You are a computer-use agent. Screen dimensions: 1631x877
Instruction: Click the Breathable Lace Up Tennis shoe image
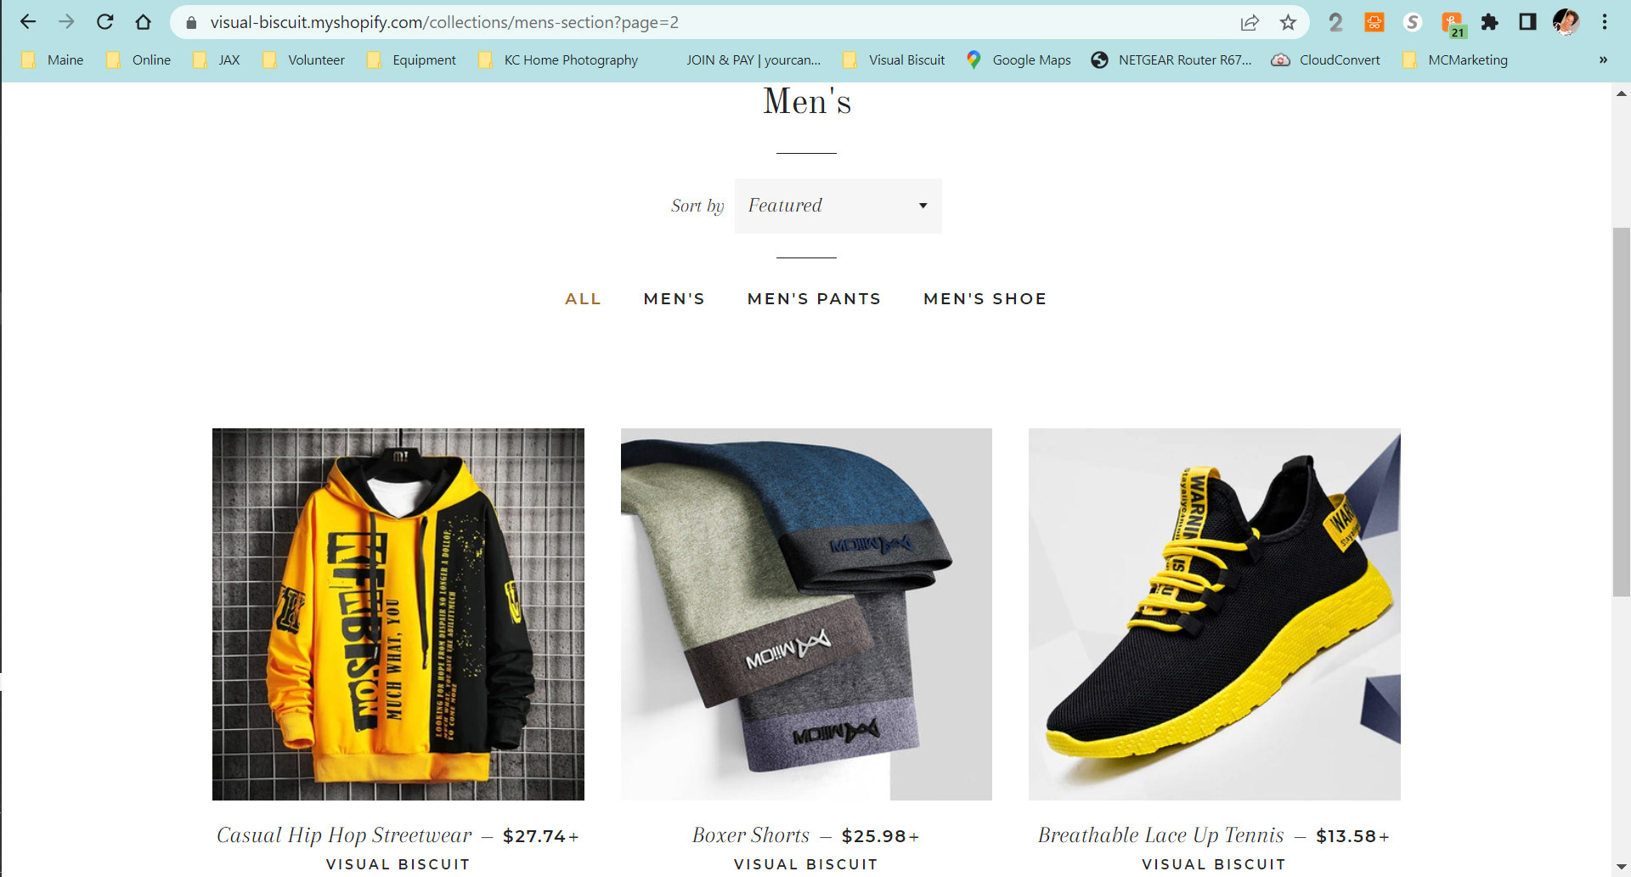pyautogui.click(x=1214, y=614)
